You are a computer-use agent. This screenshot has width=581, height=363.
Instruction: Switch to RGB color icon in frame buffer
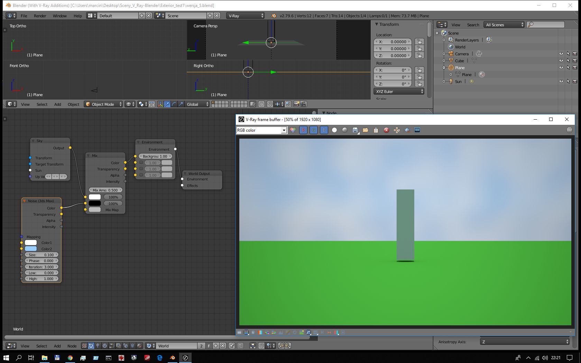pyautogui.click(x=293, y=130)
